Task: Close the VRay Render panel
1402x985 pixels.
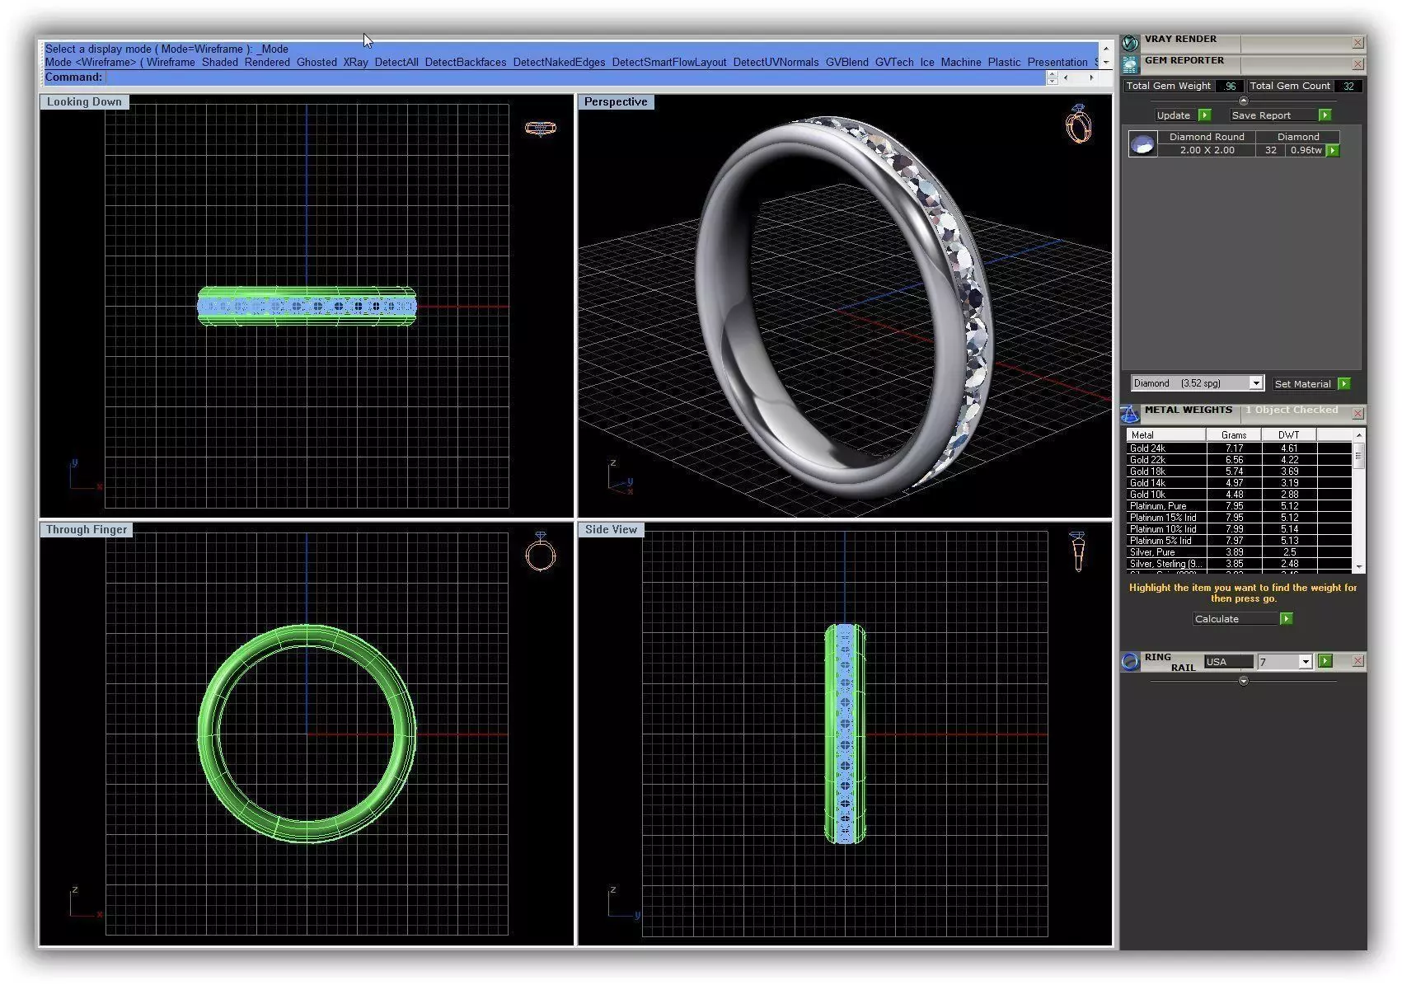Action: point(1357,43)
